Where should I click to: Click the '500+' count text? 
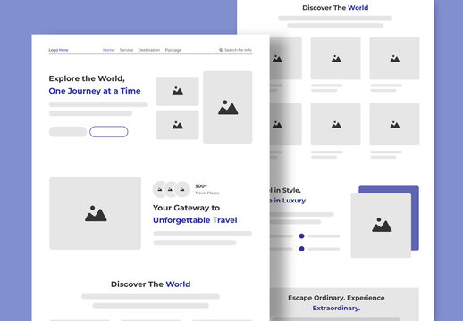(x=201, y=186)
